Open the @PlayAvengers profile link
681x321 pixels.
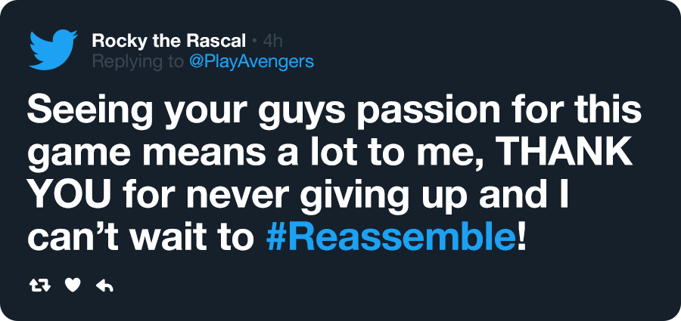[251, 62]
